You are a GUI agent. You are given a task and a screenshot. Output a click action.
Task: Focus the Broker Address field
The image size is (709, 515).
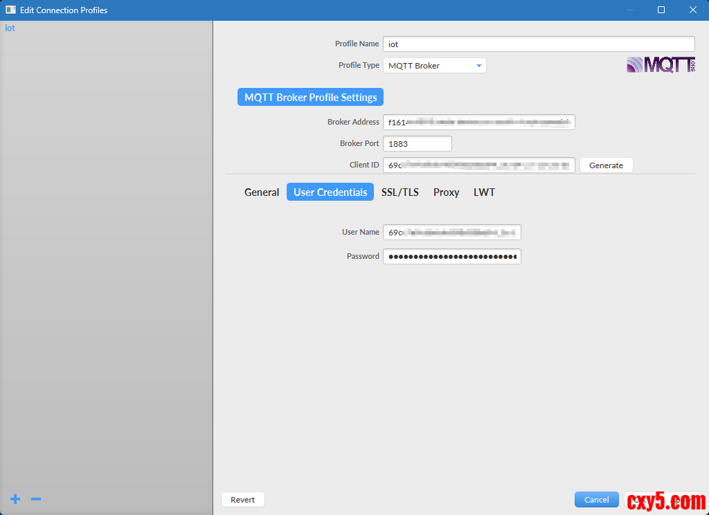click(479, 122)
